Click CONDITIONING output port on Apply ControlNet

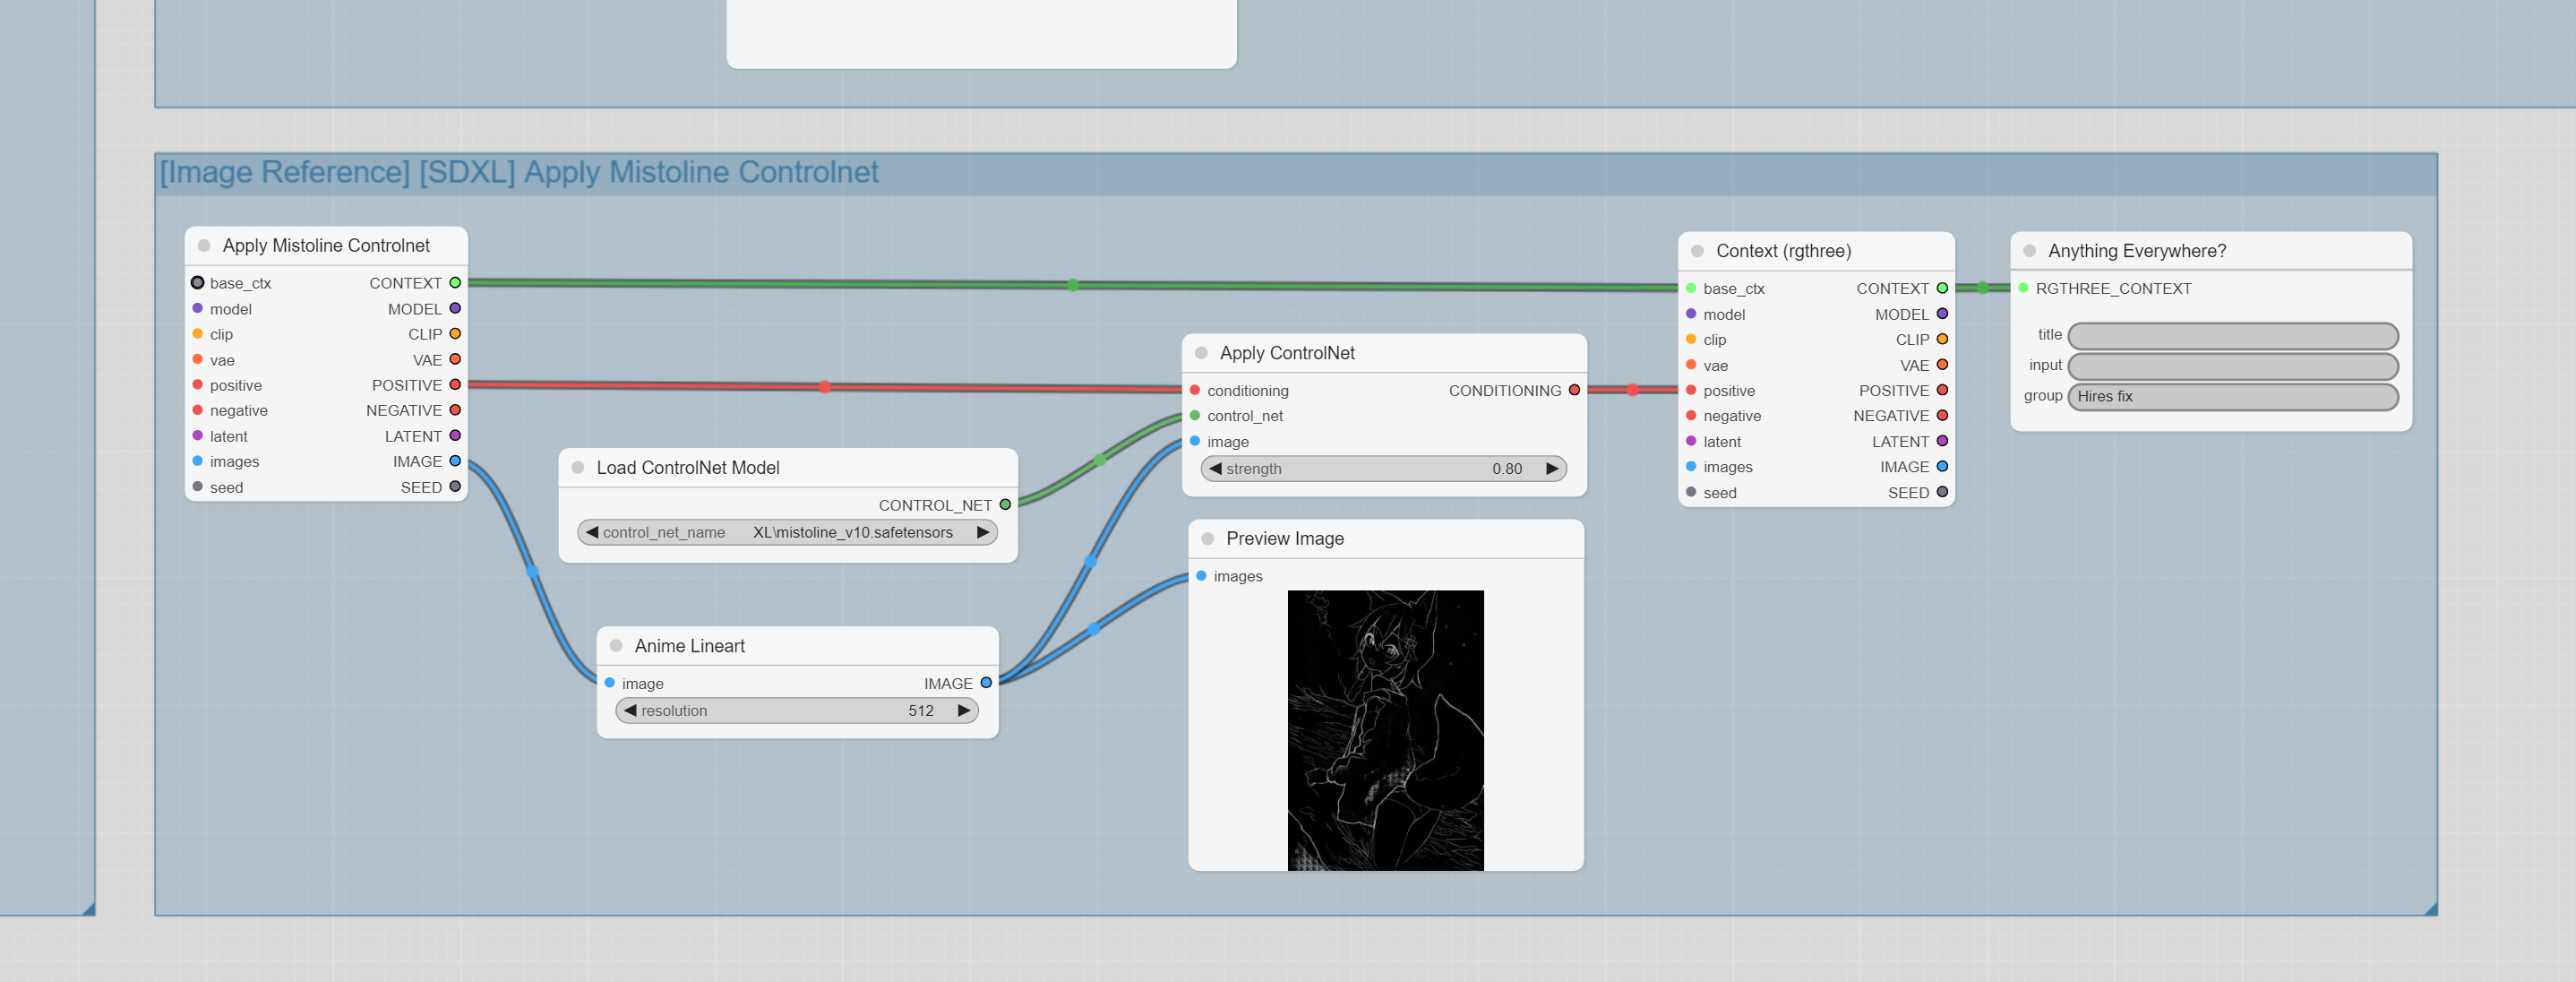point(1574,390)
